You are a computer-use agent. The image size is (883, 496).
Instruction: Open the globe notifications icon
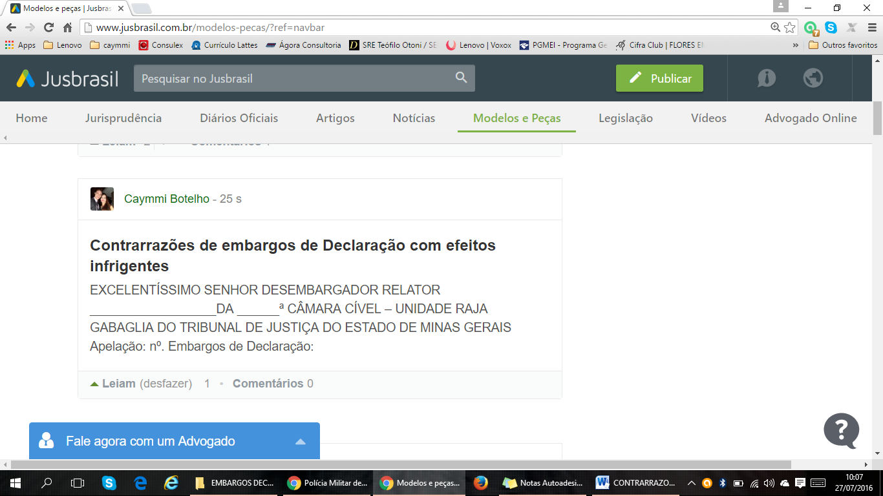pyautogui.click(x=813, y=78)
